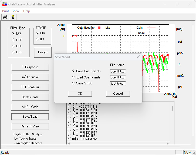Select Load Coefficients radio option
The image size is (196, 155).
tap(73, 77)
